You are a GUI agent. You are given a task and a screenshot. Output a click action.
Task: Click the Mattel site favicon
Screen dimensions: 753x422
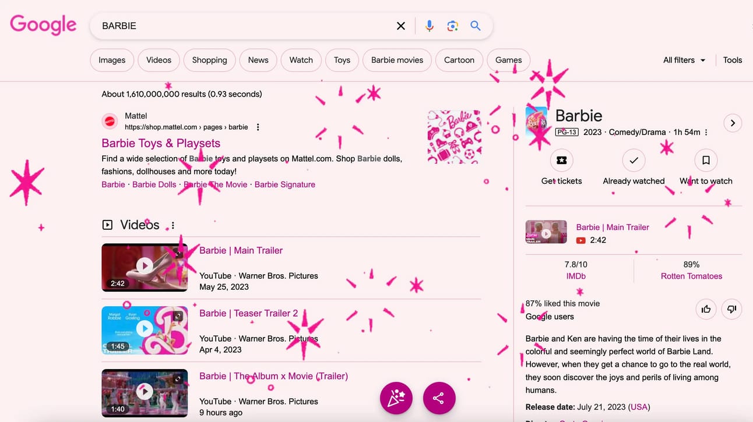(110, 121)
